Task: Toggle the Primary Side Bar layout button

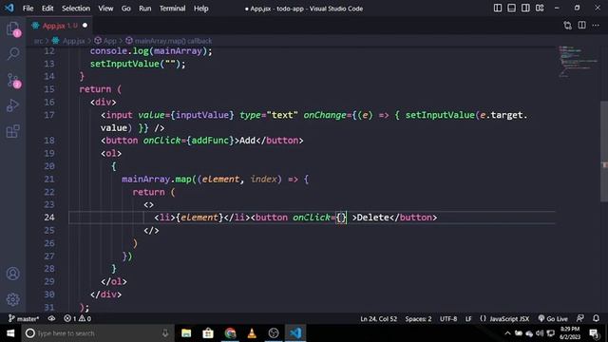Action: point(498,9)
